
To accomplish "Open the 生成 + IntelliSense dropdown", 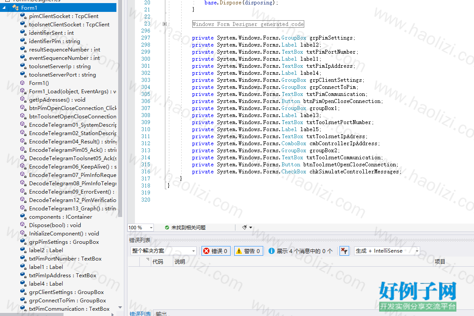I will click(417, 251).
